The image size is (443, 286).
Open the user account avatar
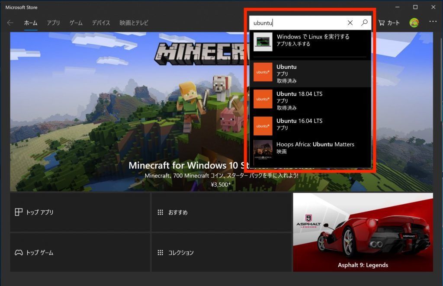414,22
